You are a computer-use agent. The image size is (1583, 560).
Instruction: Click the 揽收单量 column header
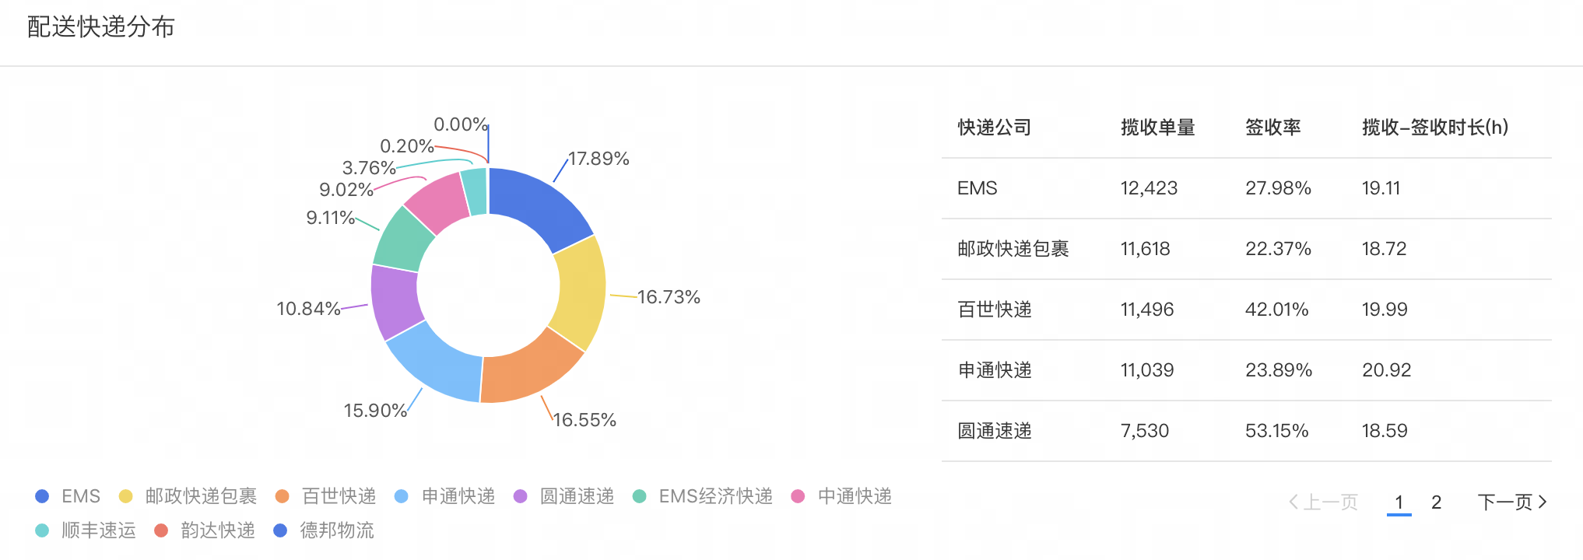pyautogui.click(x=1157, y=128)
